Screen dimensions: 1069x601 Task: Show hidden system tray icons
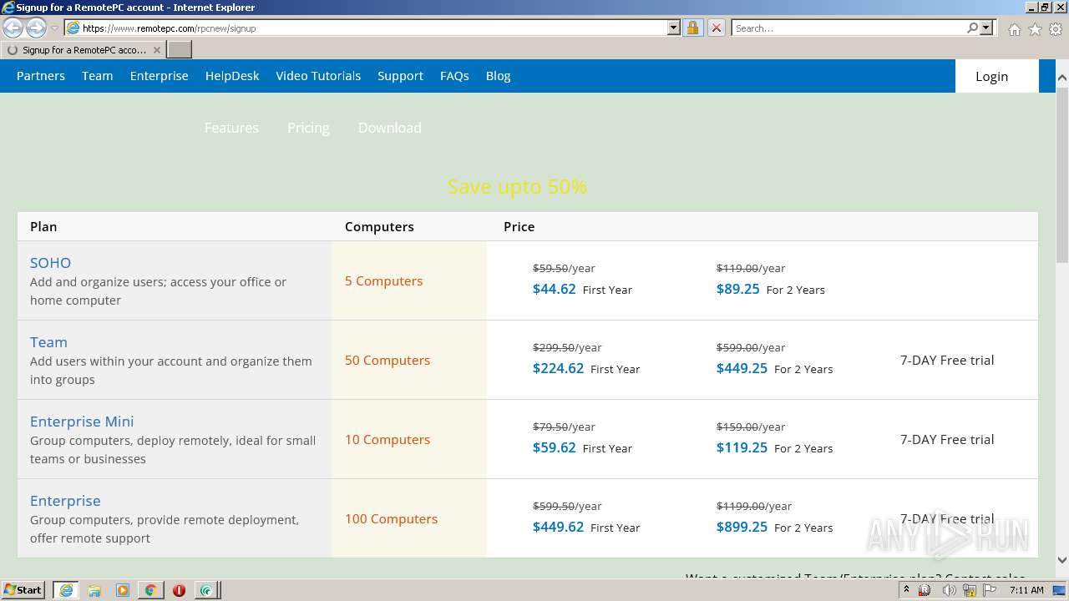[907, 589]
